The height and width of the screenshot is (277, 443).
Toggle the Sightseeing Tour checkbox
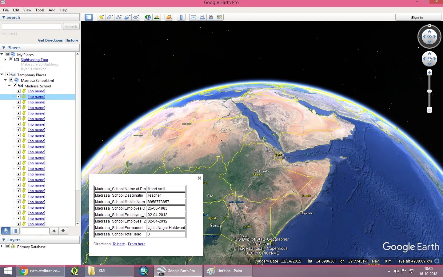tap(11, 59)
